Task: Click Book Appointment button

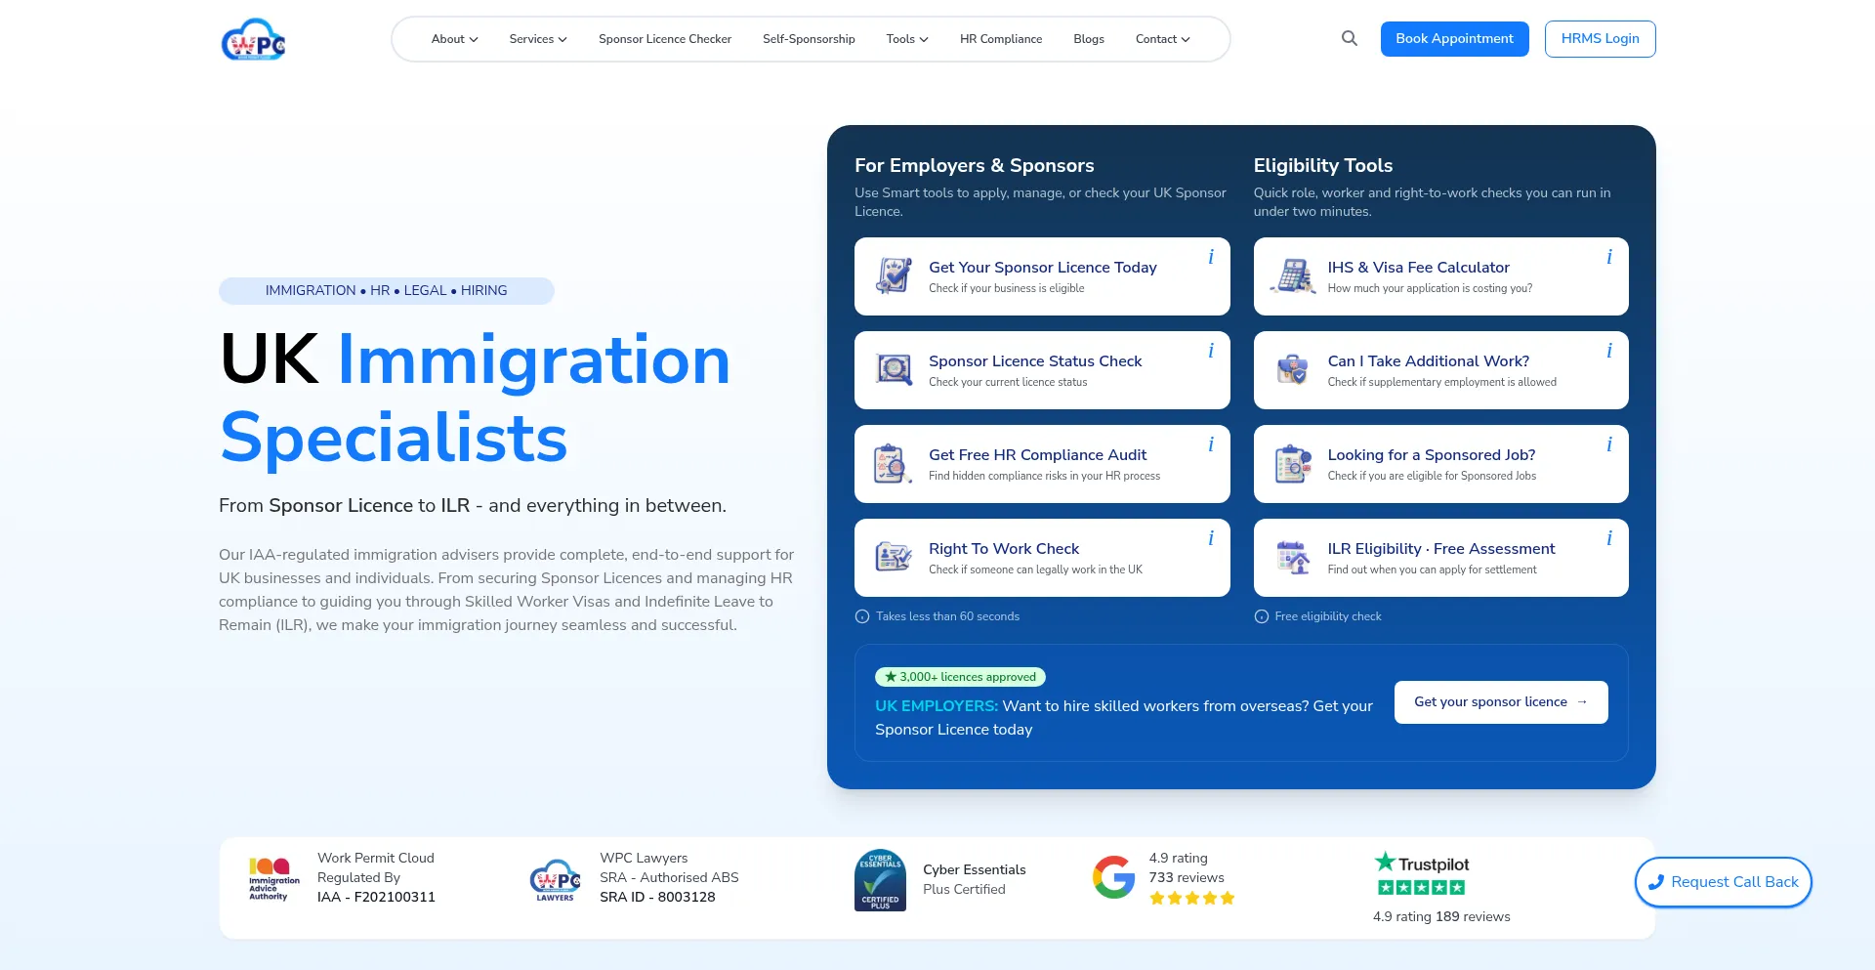Action: [1455, 39]
